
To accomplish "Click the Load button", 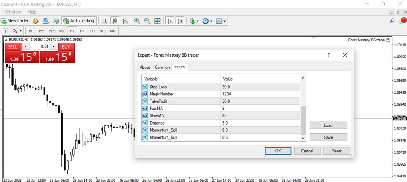I will (328, 125).
